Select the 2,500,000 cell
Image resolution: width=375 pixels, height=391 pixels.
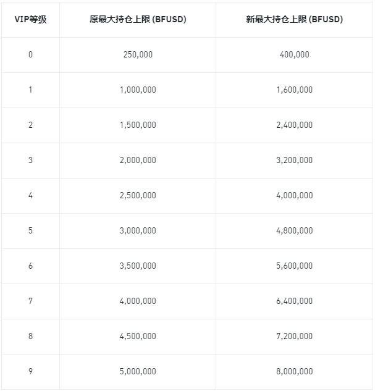[x=138, y=195]
